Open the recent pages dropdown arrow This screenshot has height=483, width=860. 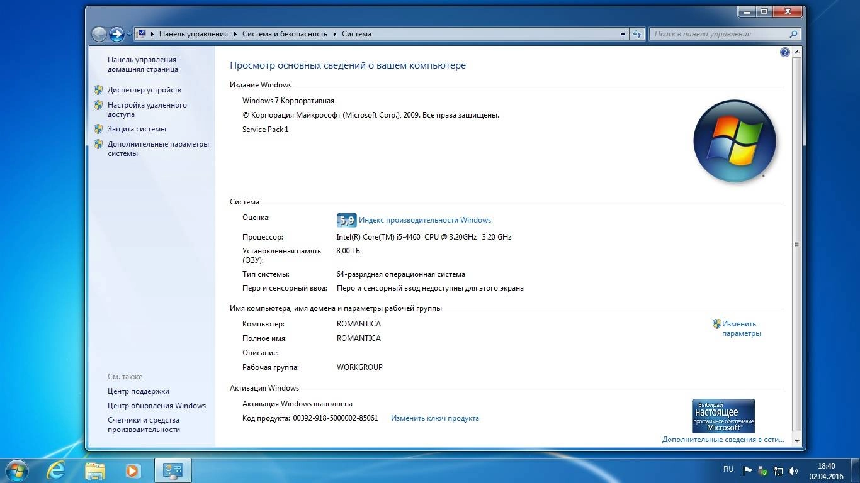[129, 35]
